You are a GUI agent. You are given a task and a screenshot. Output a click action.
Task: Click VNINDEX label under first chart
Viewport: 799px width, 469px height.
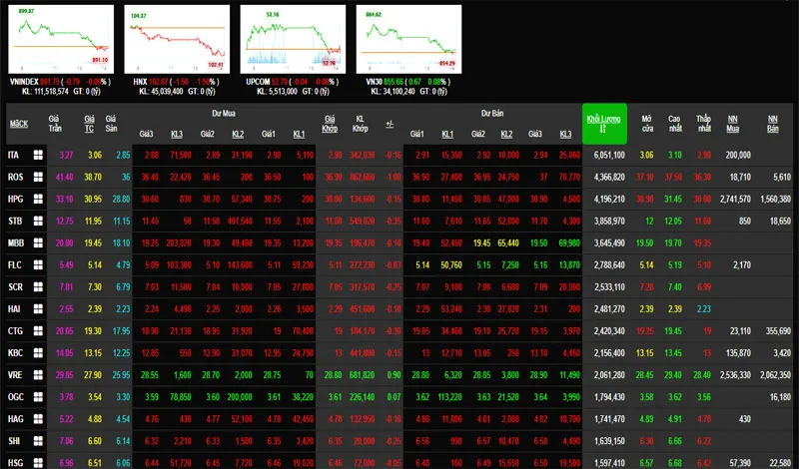(x=24, y=82)
